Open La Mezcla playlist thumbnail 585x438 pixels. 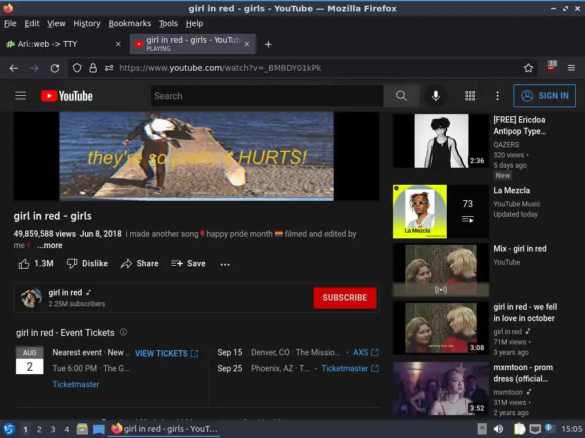click(x=440, y=212)
